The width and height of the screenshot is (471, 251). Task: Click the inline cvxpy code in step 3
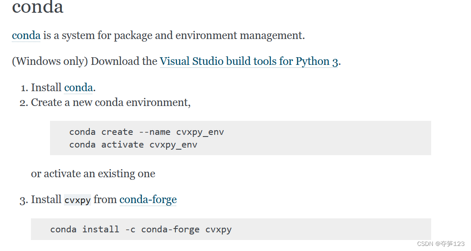click(x=78, y=200)
